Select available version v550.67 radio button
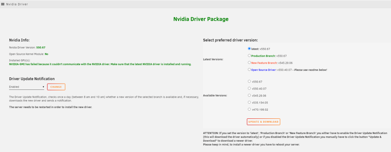Screen dimensions: 391x152 click(x=249, y=81)
